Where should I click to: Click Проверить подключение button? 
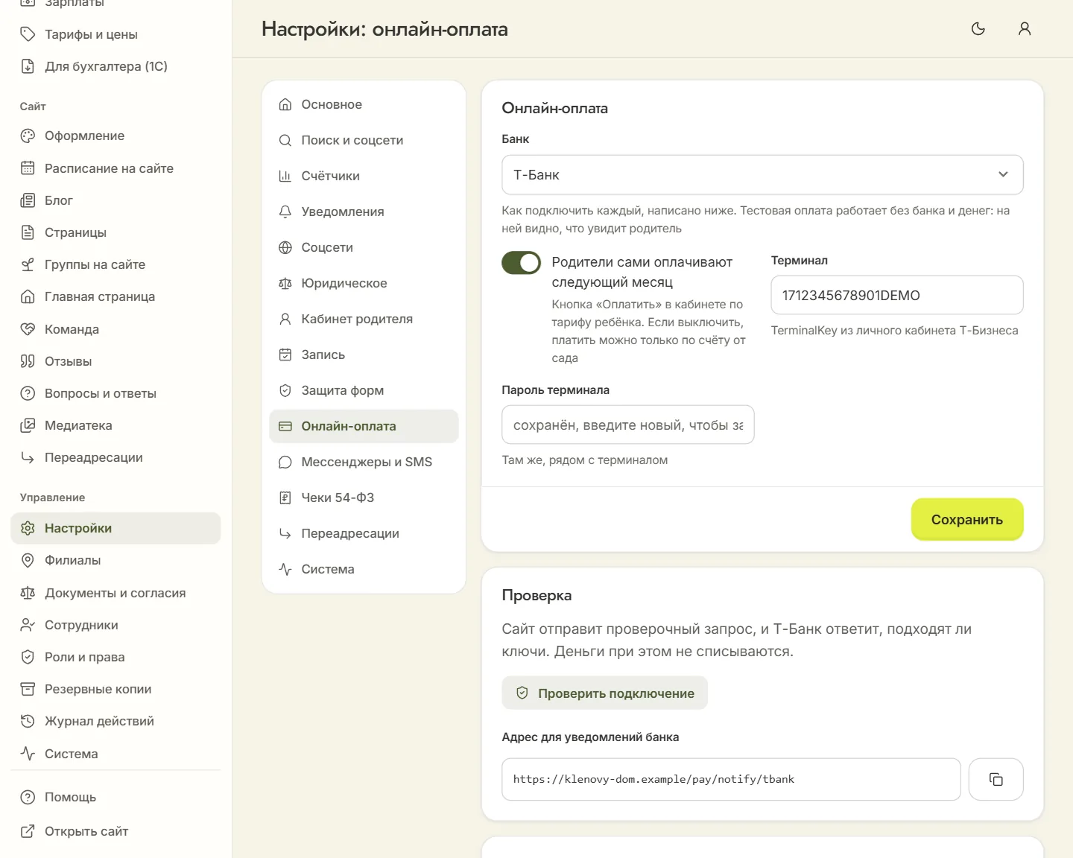[604, 693]
